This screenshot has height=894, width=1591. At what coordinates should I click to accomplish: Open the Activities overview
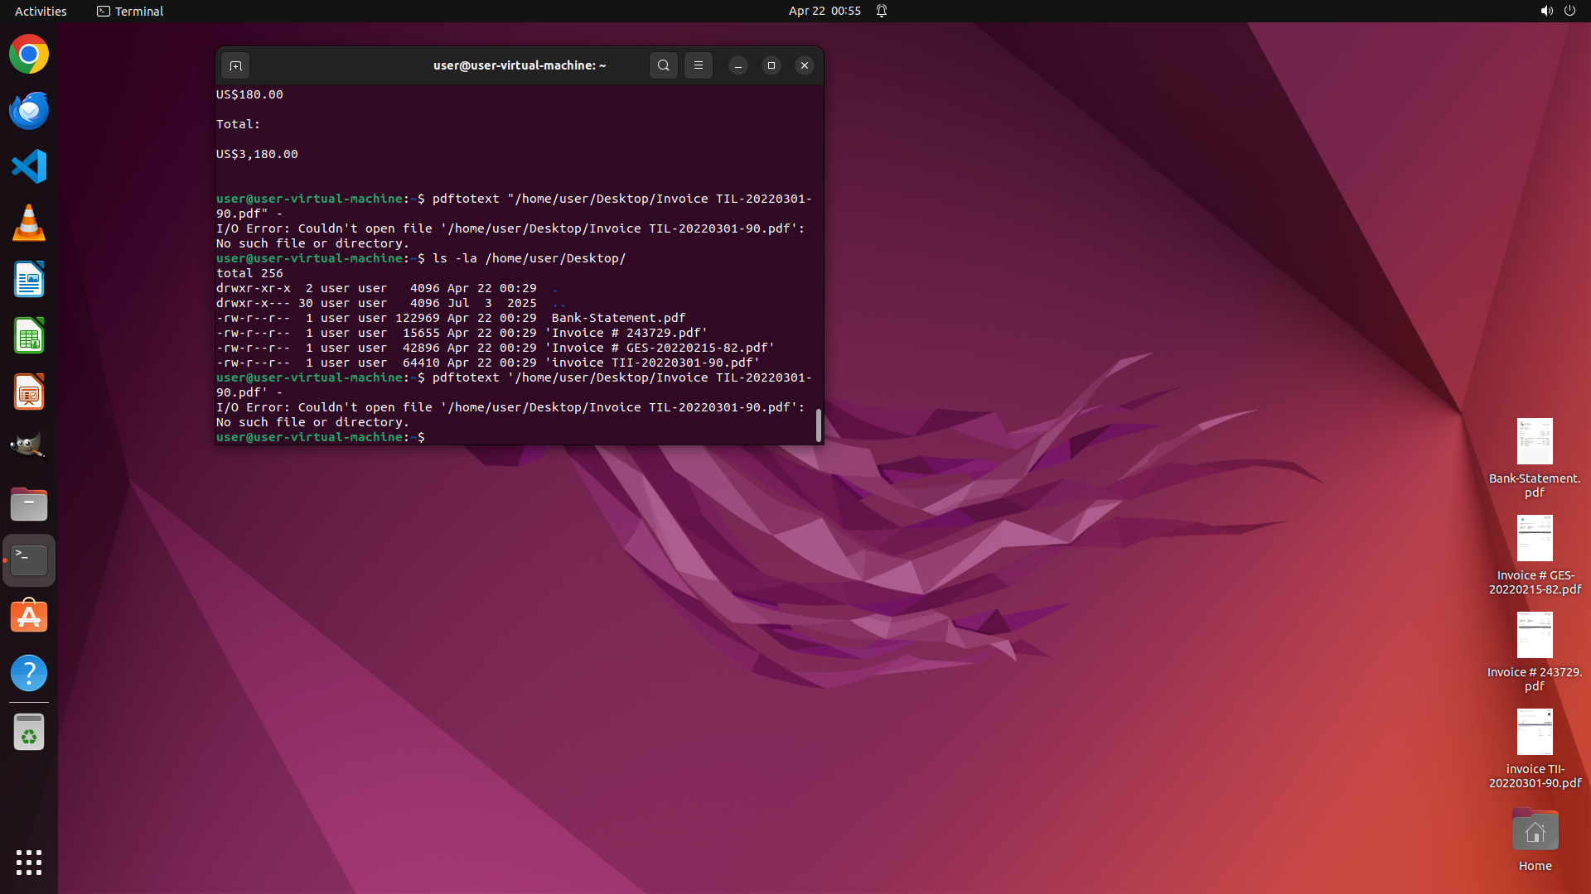pyautogui.click(x=41, y=11)
